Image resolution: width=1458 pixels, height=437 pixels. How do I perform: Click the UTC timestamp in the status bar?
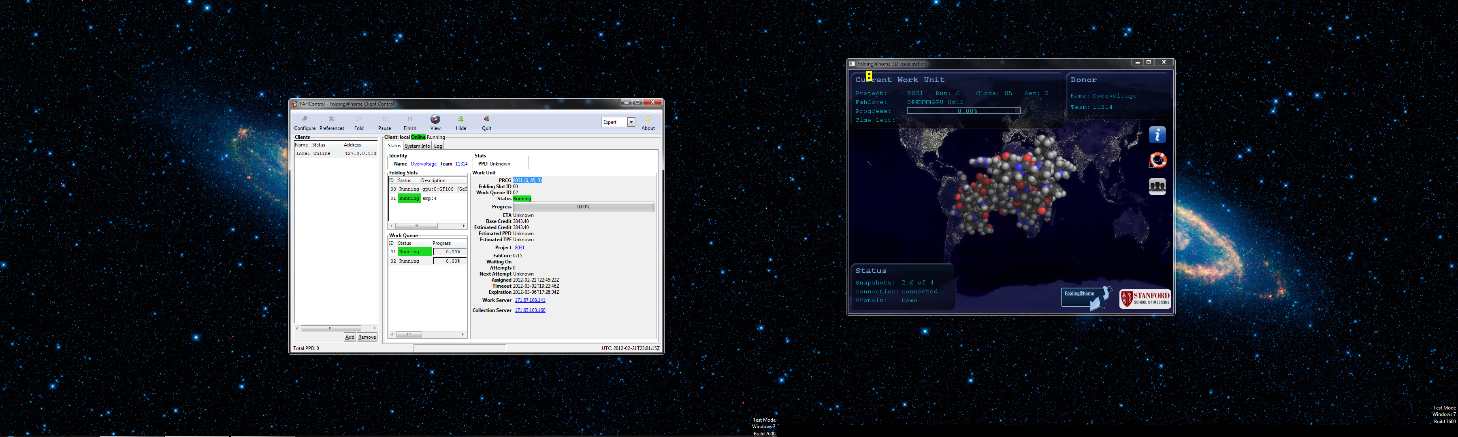631,348
